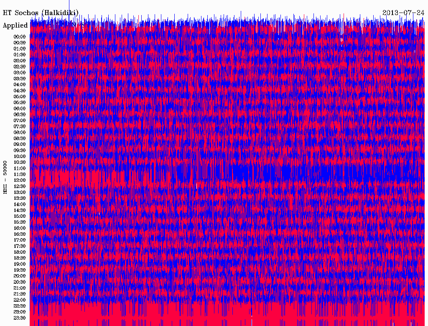Click the 10:00 time label

pos(20,156)
